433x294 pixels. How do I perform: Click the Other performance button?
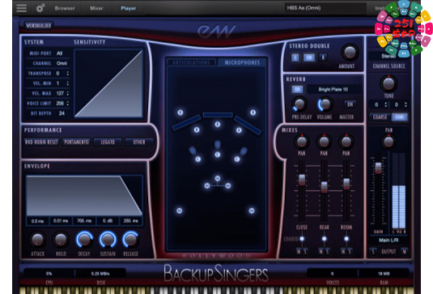click(139, 142)
